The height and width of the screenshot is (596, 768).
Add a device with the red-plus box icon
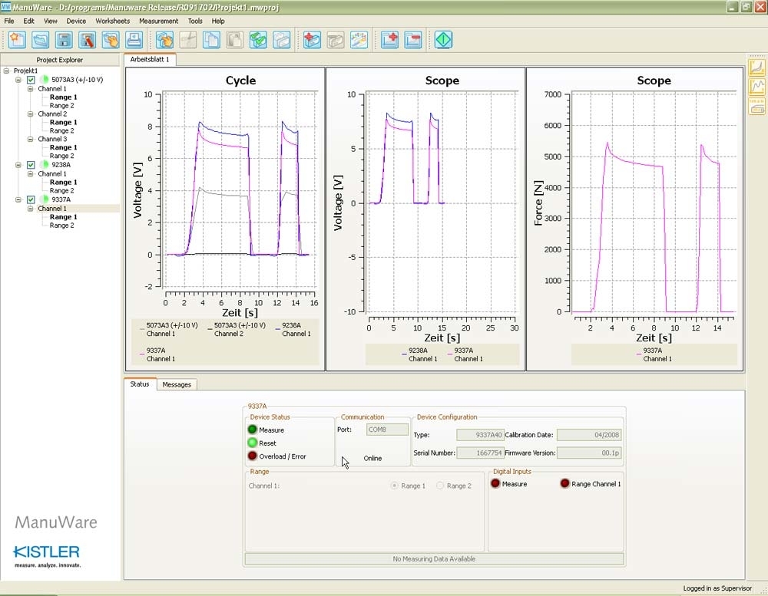pyautogui.click(x=312, y=40)
